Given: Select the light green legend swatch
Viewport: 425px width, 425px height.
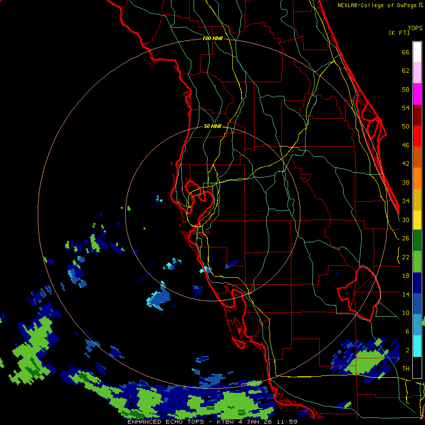Looking at the screenshot, I should [x=417, y=262].
